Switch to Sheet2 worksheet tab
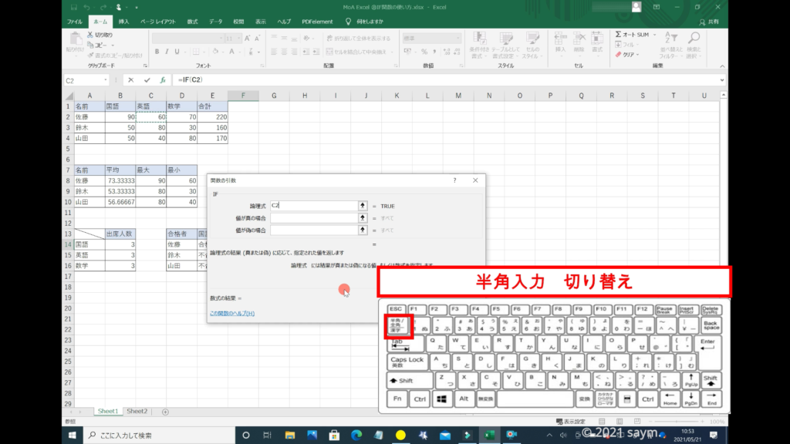Screen dimensions: 790x444 tap(137, 412)
